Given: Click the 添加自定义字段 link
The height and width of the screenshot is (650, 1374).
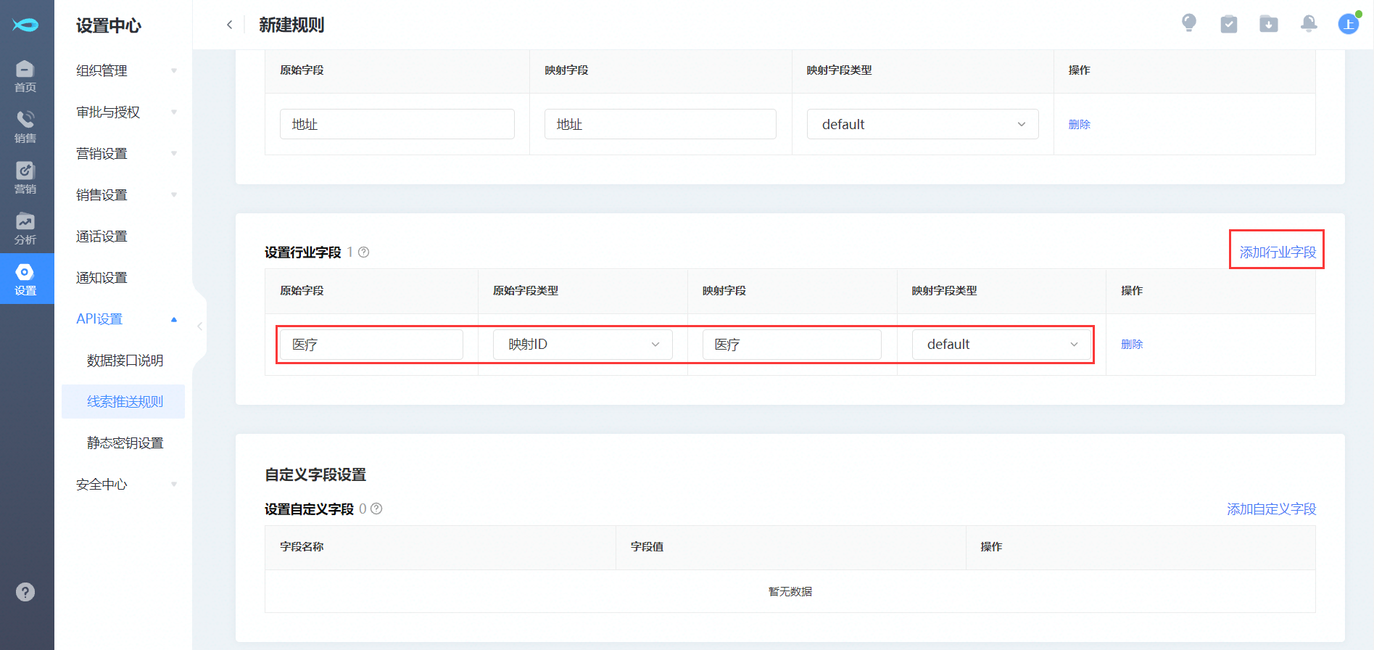Looking at the screenshot, I should click(1270, 509).
